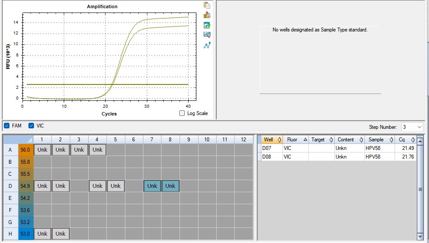Select plate column 8 header
Screen dimensions: 429x243
pyautogui.click(x=170, y=140)
